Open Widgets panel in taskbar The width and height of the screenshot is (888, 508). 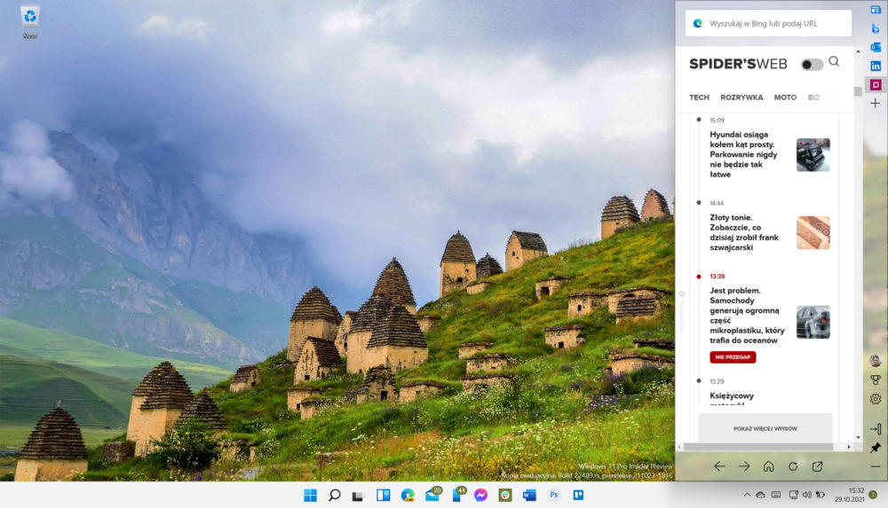384,495
